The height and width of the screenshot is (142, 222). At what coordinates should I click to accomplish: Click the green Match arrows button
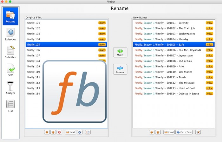coord(120,52)
